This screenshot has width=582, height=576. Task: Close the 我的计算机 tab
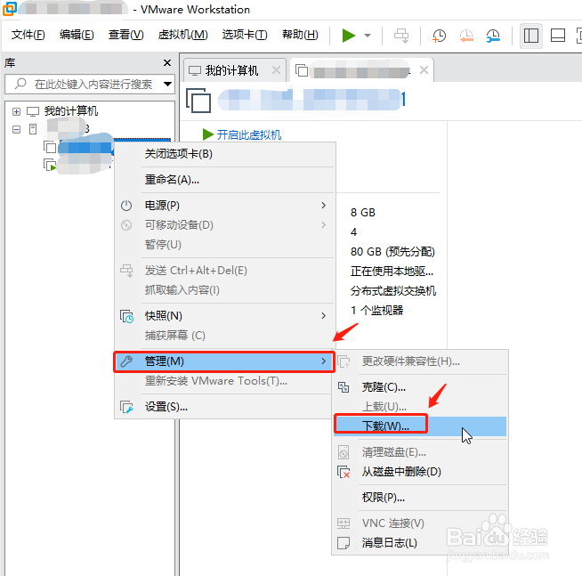pyautogui.click(x=276, y=69)
